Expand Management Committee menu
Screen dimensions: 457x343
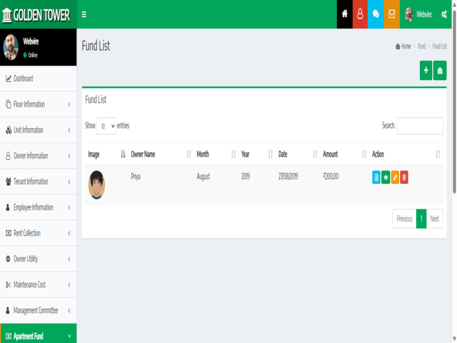(x=38, y=311)
